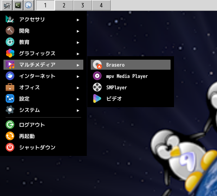Open the 教育 education category
Viewport: 217px width, 196px height.
(43, 42)
